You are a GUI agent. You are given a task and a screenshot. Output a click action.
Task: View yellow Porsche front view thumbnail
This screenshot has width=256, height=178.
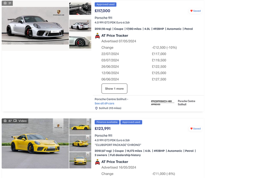click(x=80, y=160)
